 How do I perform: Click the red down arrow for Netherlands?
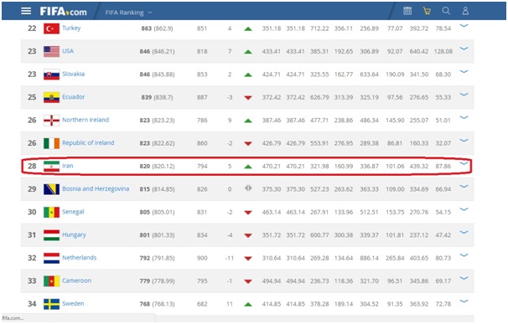[248, 259]
